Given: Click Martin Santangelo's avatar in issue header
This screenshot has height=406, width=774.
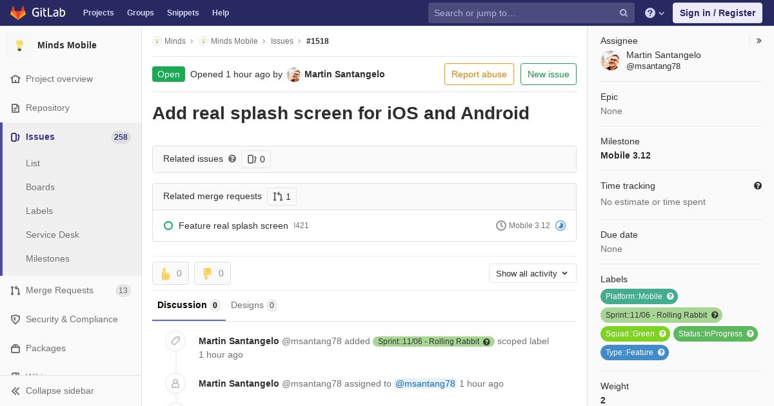Looking at the screenshot, I should [294, 75].
